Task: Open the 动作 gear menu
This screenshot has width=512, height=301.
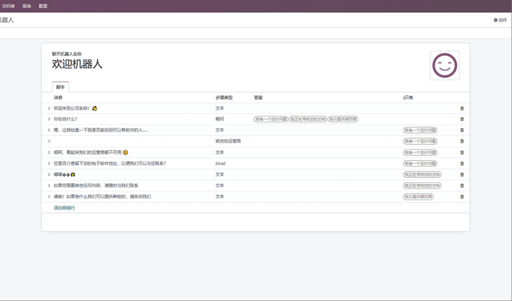Action: point(500,20)
